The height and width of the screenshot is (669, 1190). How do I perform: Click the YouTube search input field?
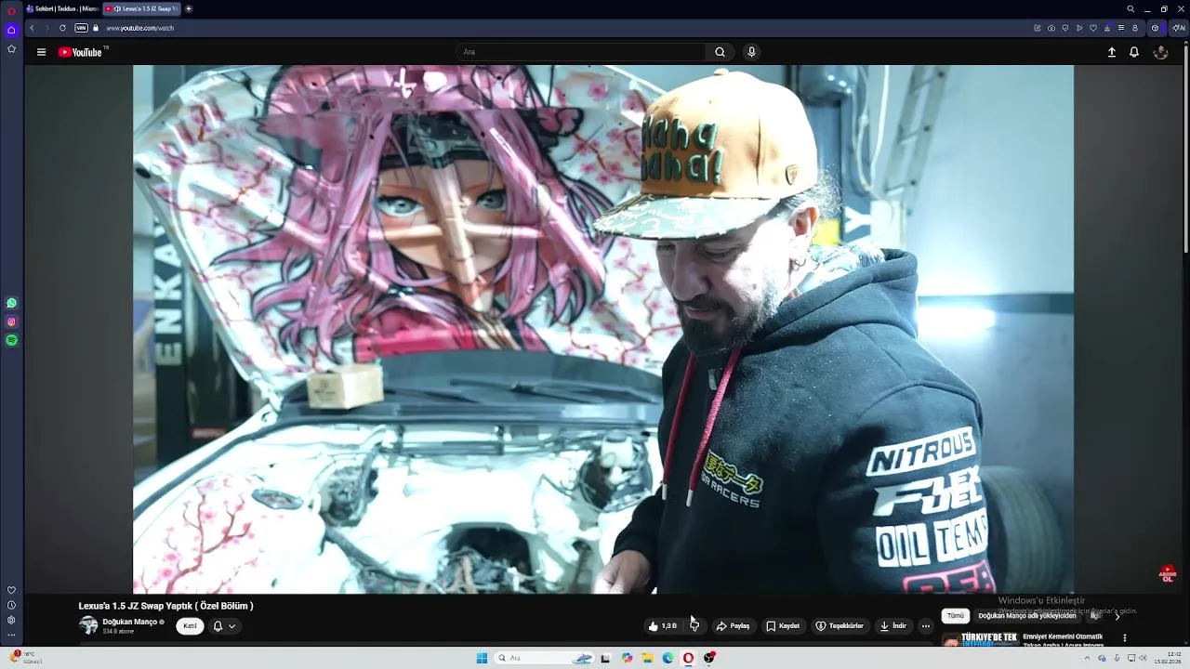pos(581,52)
